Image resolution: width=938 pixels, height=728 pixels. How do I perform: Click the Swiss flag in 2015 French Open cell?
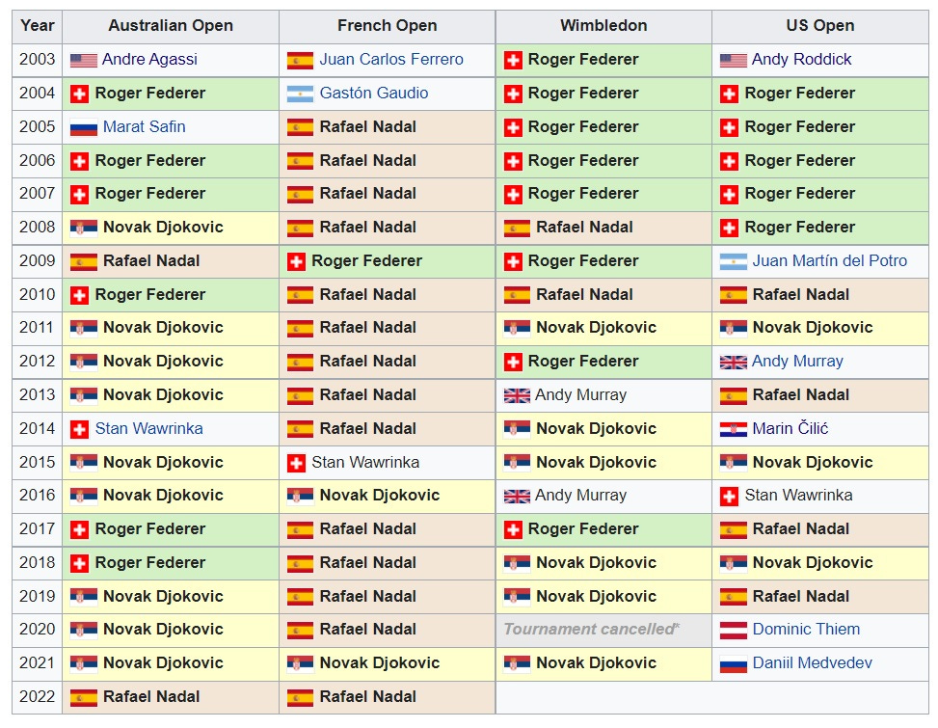coord(296,463)
